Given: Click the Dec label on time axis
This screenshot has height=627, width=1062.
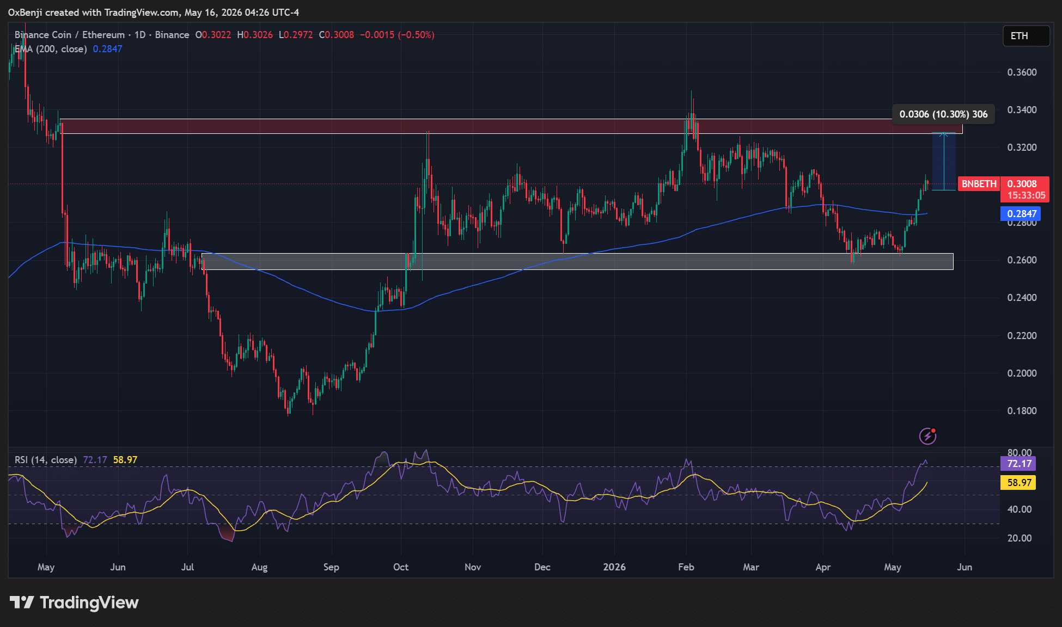Looking at the screenshot, I should [542, 567].
